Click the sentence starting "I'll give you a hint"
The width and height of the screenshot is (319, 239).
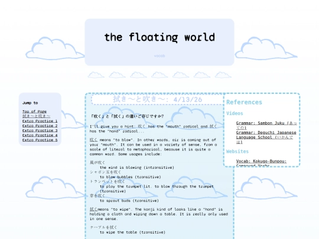154,129
